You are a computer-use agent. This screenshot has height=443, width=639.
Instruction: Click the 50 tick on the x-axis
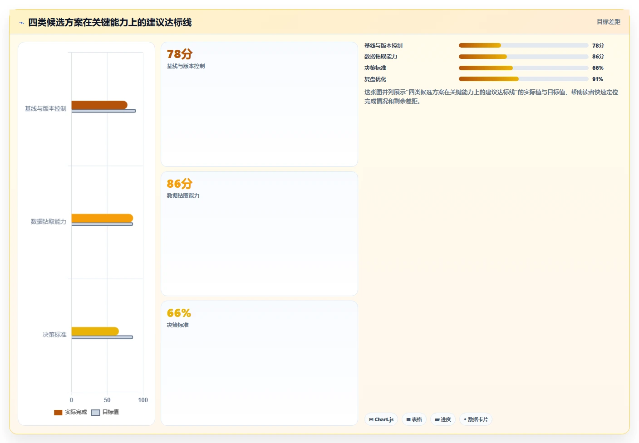[x=107, y=400]
